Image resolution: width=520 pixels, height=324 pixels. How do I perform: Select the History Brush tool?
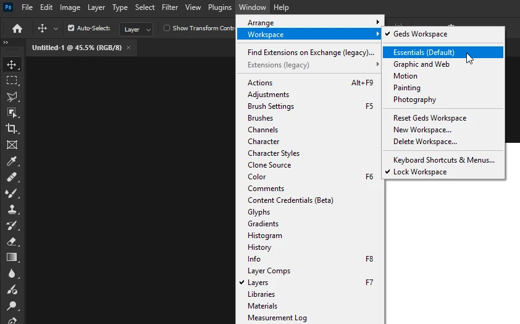[12, 226]
